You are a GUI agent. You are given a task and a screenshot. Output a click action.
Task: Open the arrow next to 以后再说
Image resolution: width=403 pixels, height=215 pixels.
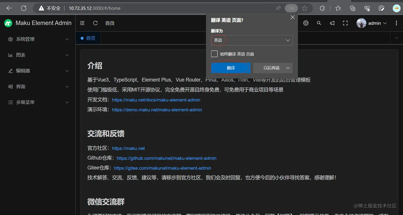[288, 68]
